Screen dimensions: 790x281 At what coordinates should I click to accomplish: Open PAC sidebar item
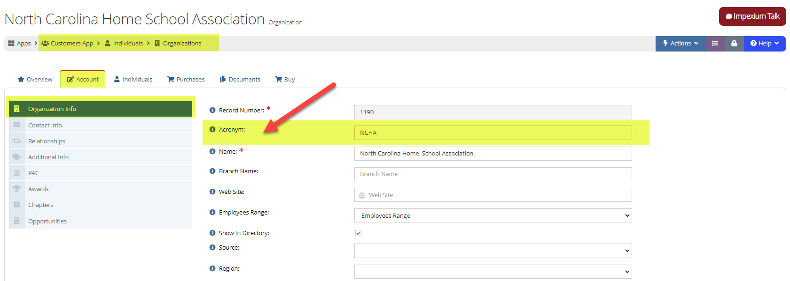coord(101,173)
